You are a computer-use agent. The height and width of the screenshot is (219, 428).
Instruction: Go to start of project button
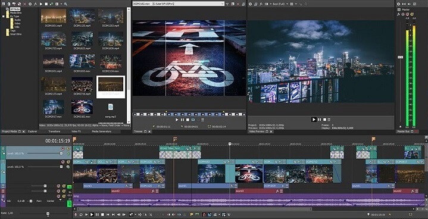[x=108, y=215]
